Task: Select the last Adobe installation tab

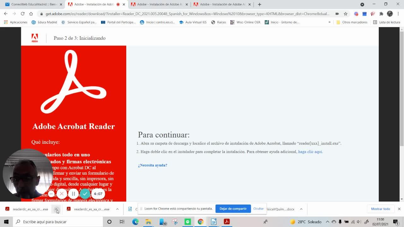Action: point(222,4)
